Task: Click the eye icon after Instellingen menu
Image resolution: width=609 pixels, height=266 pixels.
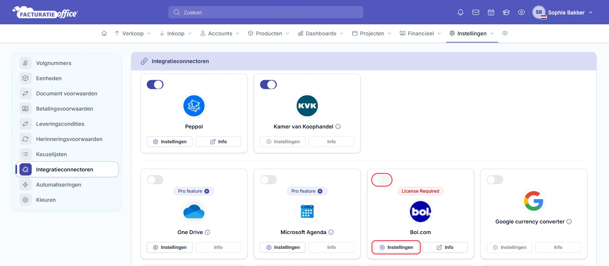Action: (505, 33)
